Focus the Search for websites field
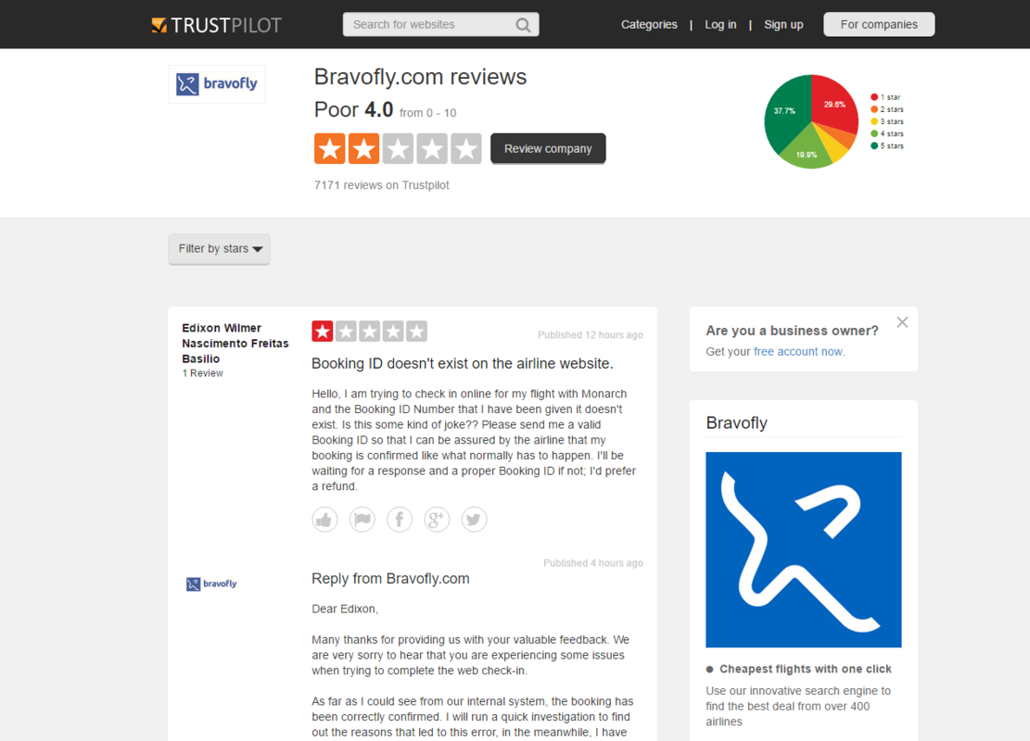Viewport: 1030px width, 741px height. pyautogui.click(x=440, y=24)
